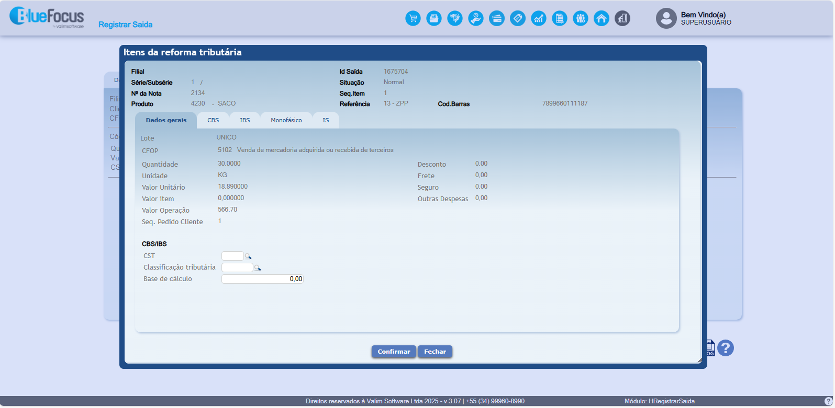835x408 pixels.
Task: Focus the CST input field
Action: click(232, 256)
